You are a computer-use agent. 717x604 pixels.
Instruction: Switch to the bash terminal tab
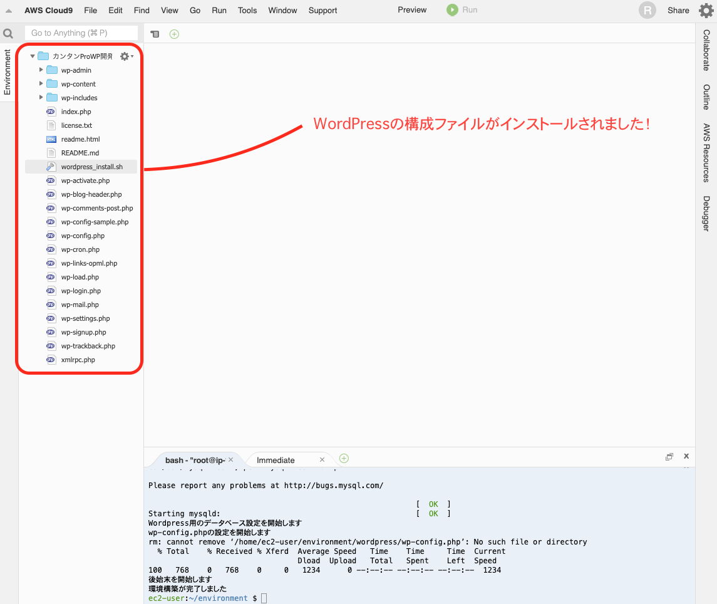coord(195,460)
